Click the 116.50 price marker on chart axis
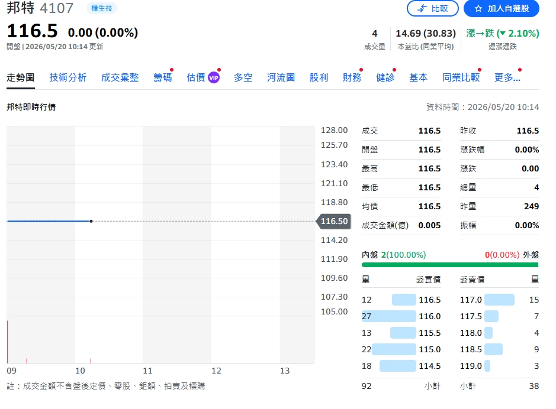The width and height of the screenshot is (556, 409). point(334,221)
